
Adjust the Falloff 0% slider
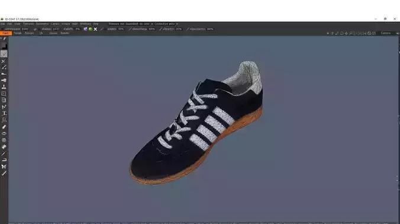click(x=72, y=29)
